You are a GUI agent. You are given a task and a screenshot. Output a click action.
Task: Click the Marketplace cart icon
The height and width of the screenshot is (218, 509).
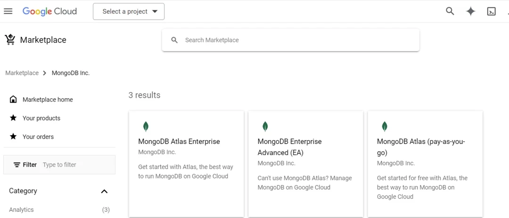[10, 40]
